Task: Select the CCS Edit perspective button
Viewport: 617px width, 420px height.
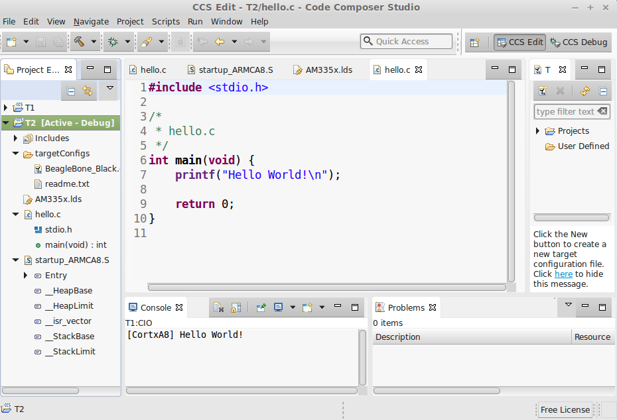Action: (x=520, y=42)
